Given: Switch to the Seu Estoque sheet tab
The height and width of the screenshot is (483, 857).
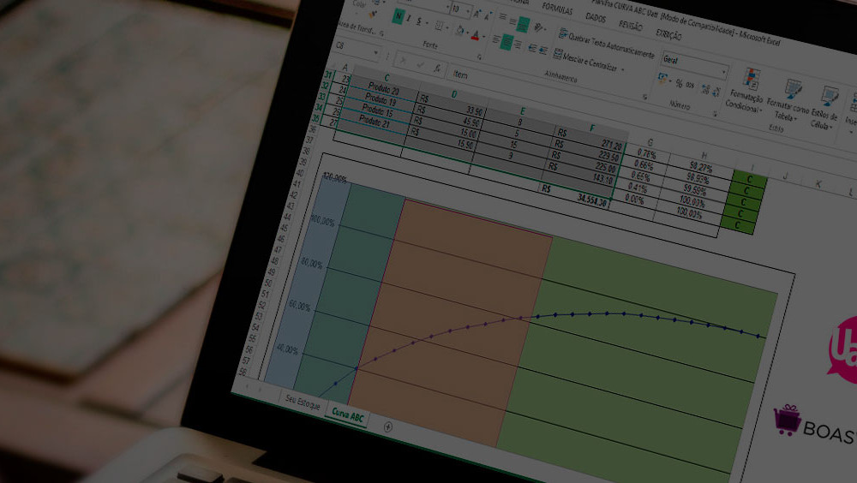Looking at the screenshot, I should 303,403.
